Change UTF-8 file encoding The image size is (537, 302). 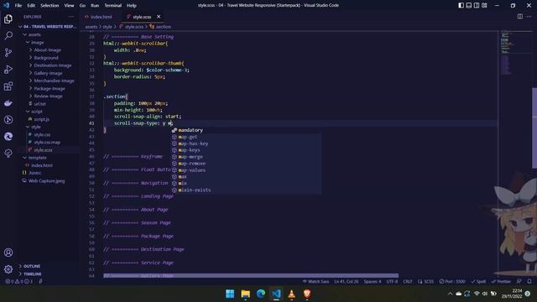392,282
